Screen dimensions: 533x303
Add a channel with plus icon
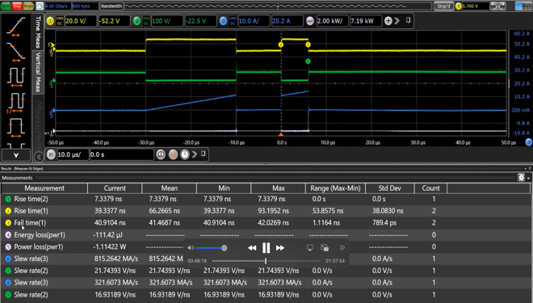coord(388,21)
